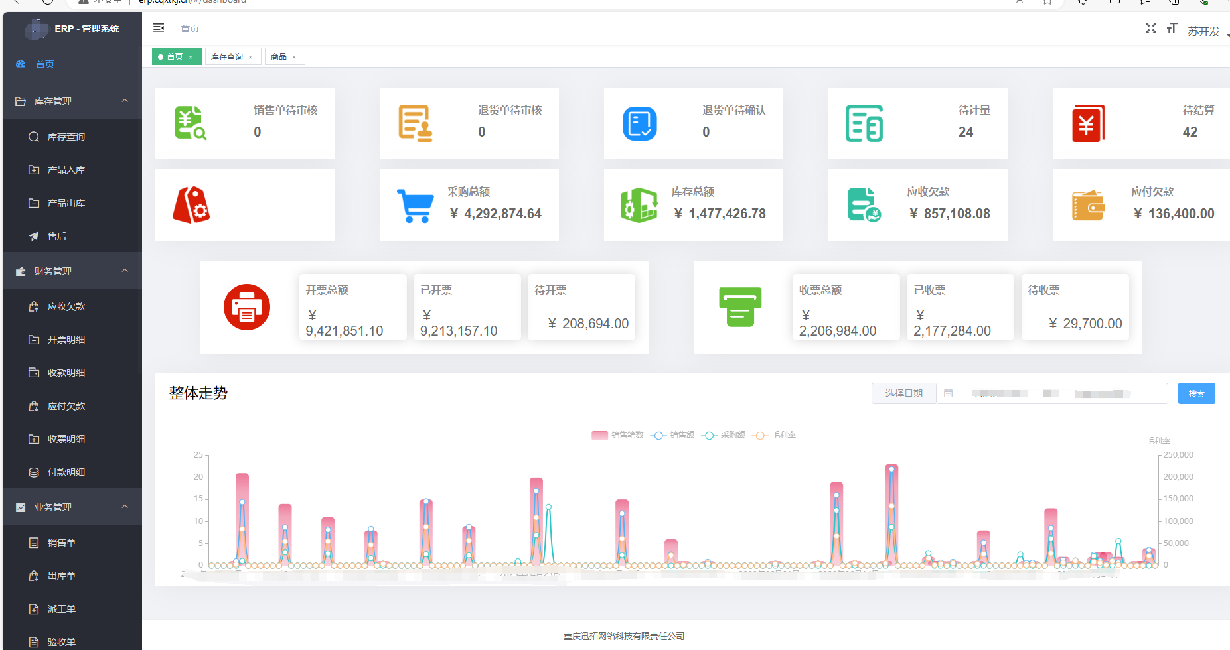Click the 销售单待审核 green yen search icon
1230x650 pixels.
pyautogui.click(x=191, y=123)
